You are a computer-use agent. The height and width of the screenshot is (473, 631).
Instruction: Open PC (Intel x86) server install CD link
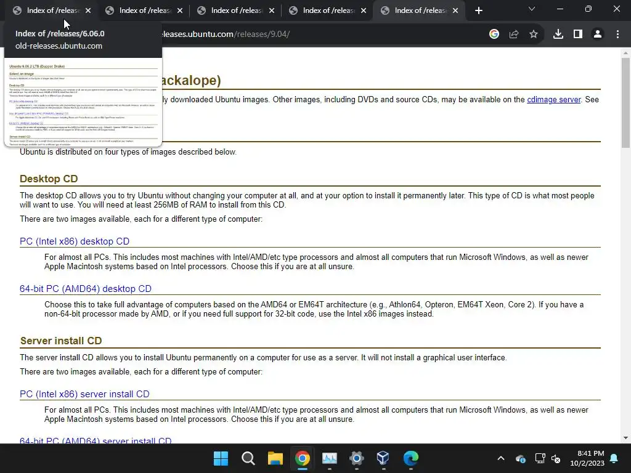point(84,394)
